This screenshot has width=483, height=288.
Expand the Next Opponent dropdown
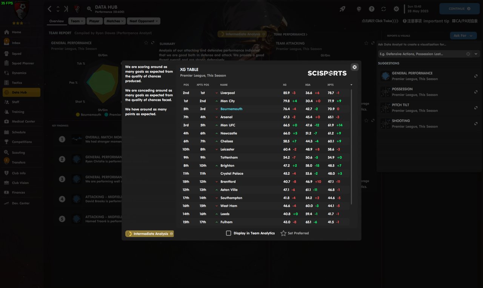click(143, 21)
